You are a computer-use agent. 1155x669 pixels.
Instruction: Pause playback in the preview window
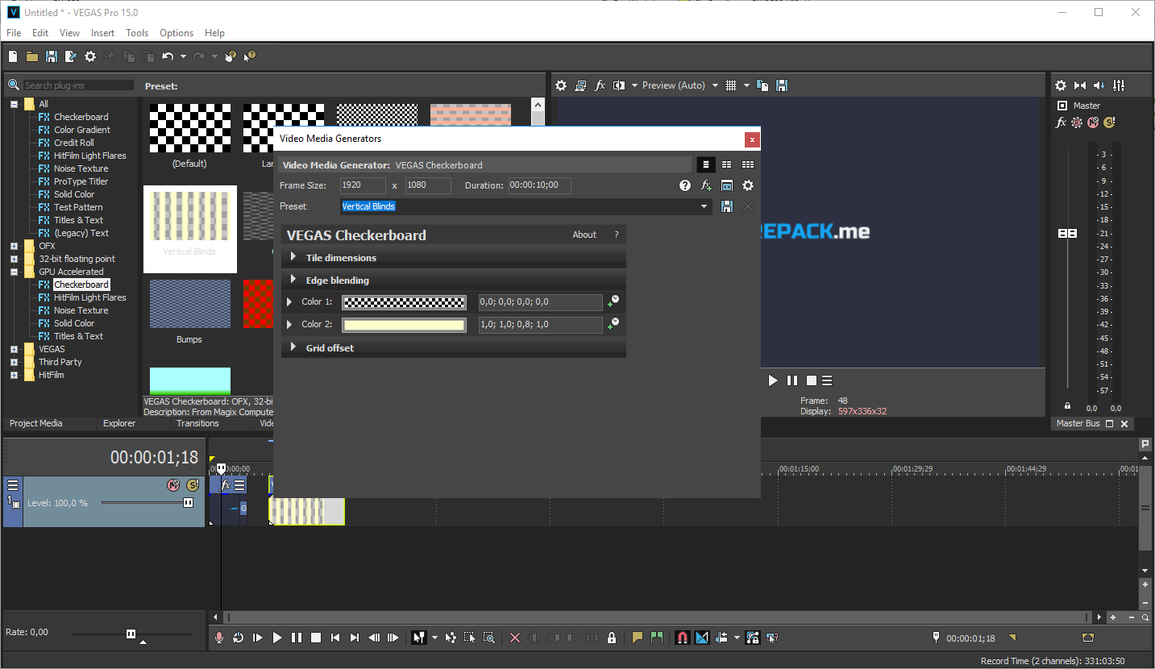[x=792, y=380]
